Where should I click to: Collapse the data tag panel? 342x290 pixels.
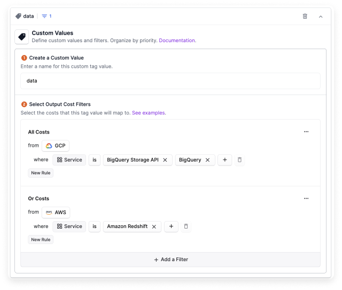[321, 17]
